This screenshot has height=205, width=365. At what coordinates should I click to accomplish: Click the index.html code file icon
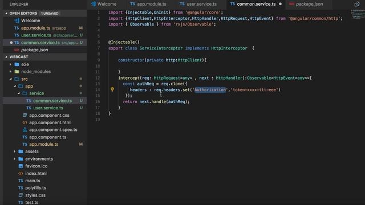21,173
